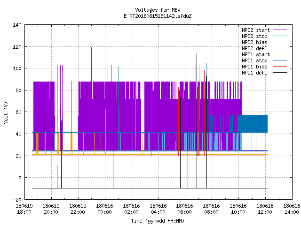Click the y-axis tick value 20
Viewport: 301px width, 225px height.
point(18,156)
